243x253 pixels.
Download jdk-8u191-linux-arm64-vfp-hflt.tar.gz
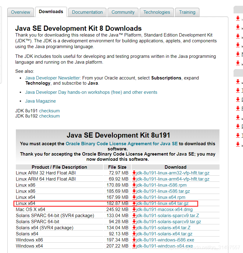point(173,179)
